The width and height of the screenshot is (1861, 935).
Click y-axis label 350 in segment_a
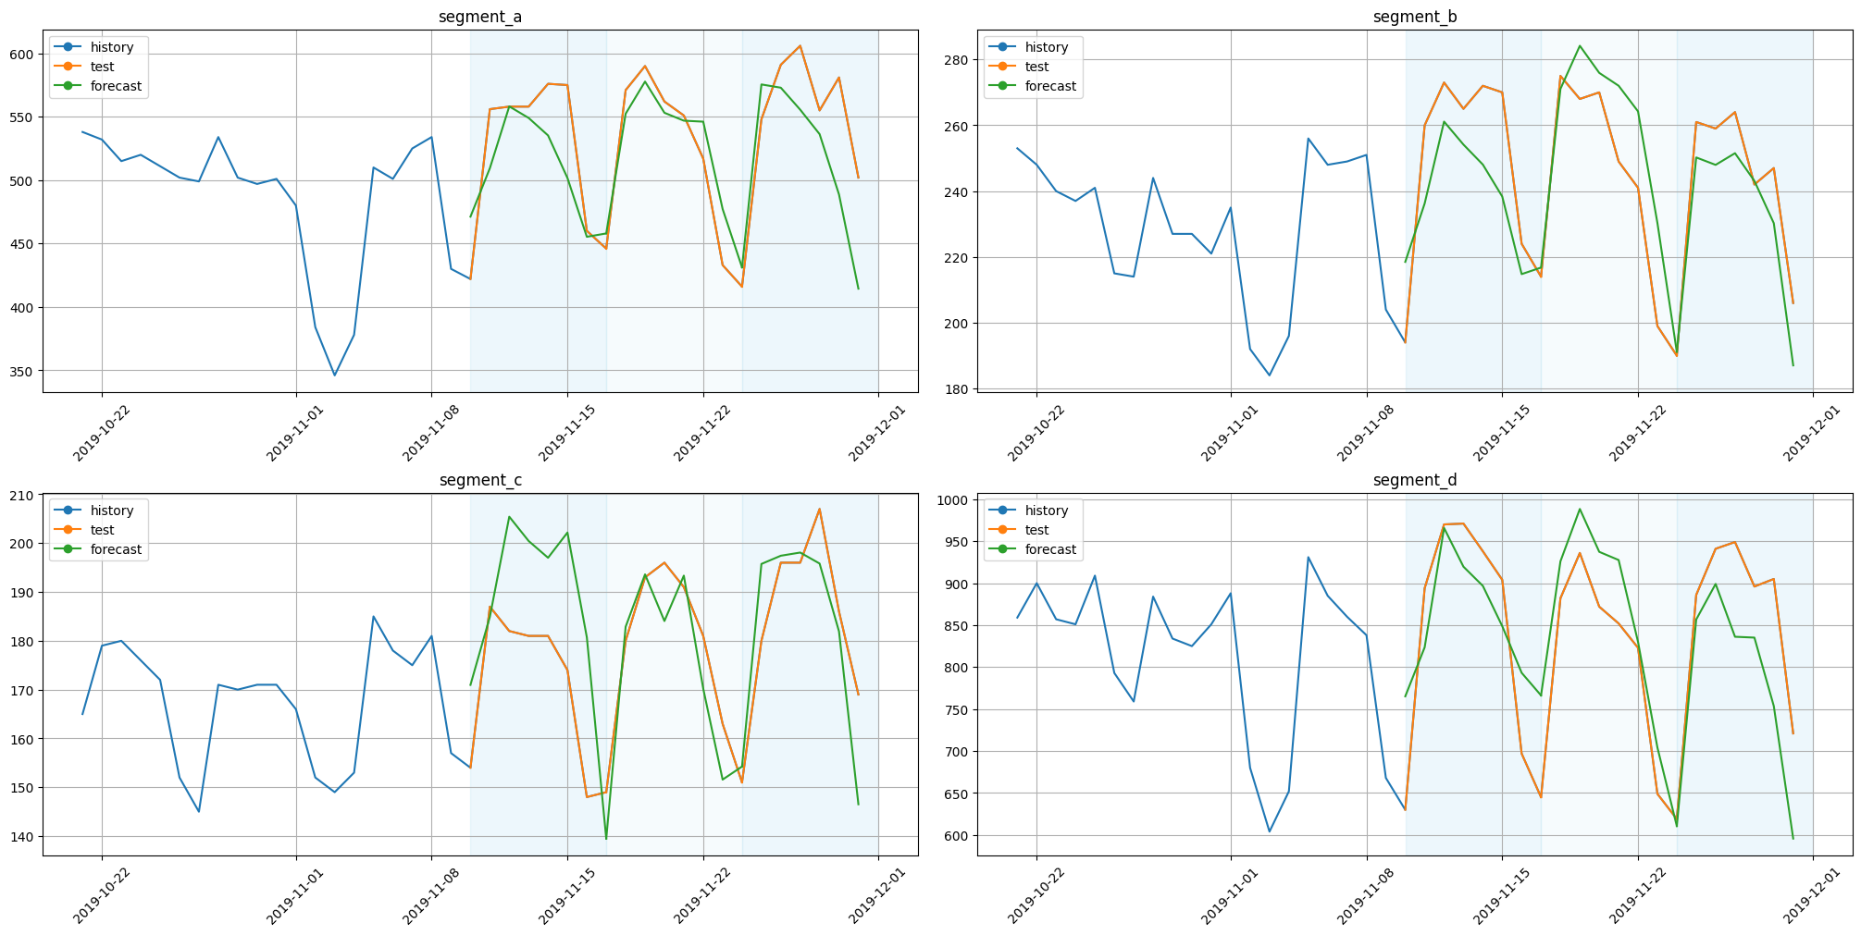point(24,371)
